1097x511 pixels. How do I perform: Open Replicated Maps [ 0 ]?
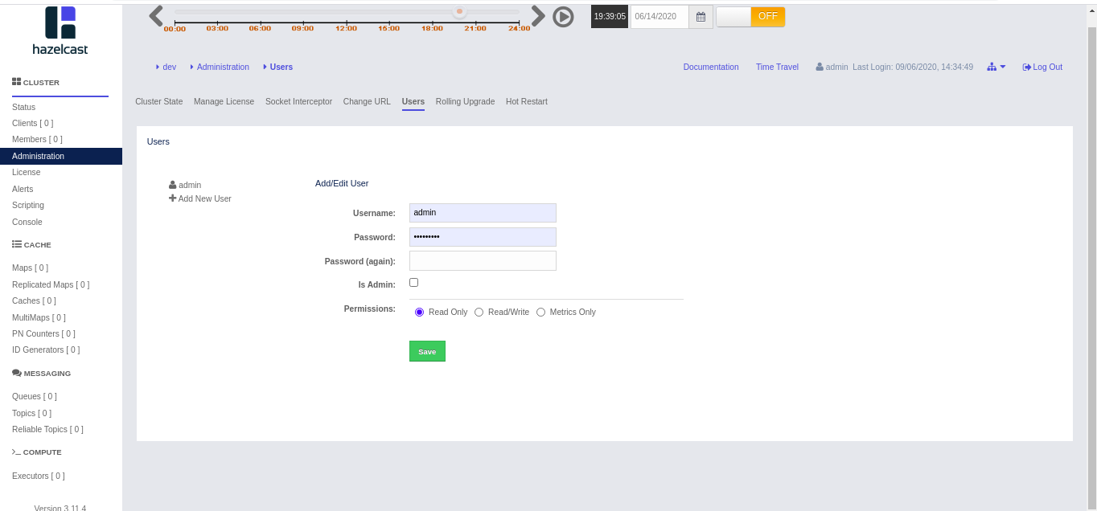pyautogui.click(x=51, y=284)
